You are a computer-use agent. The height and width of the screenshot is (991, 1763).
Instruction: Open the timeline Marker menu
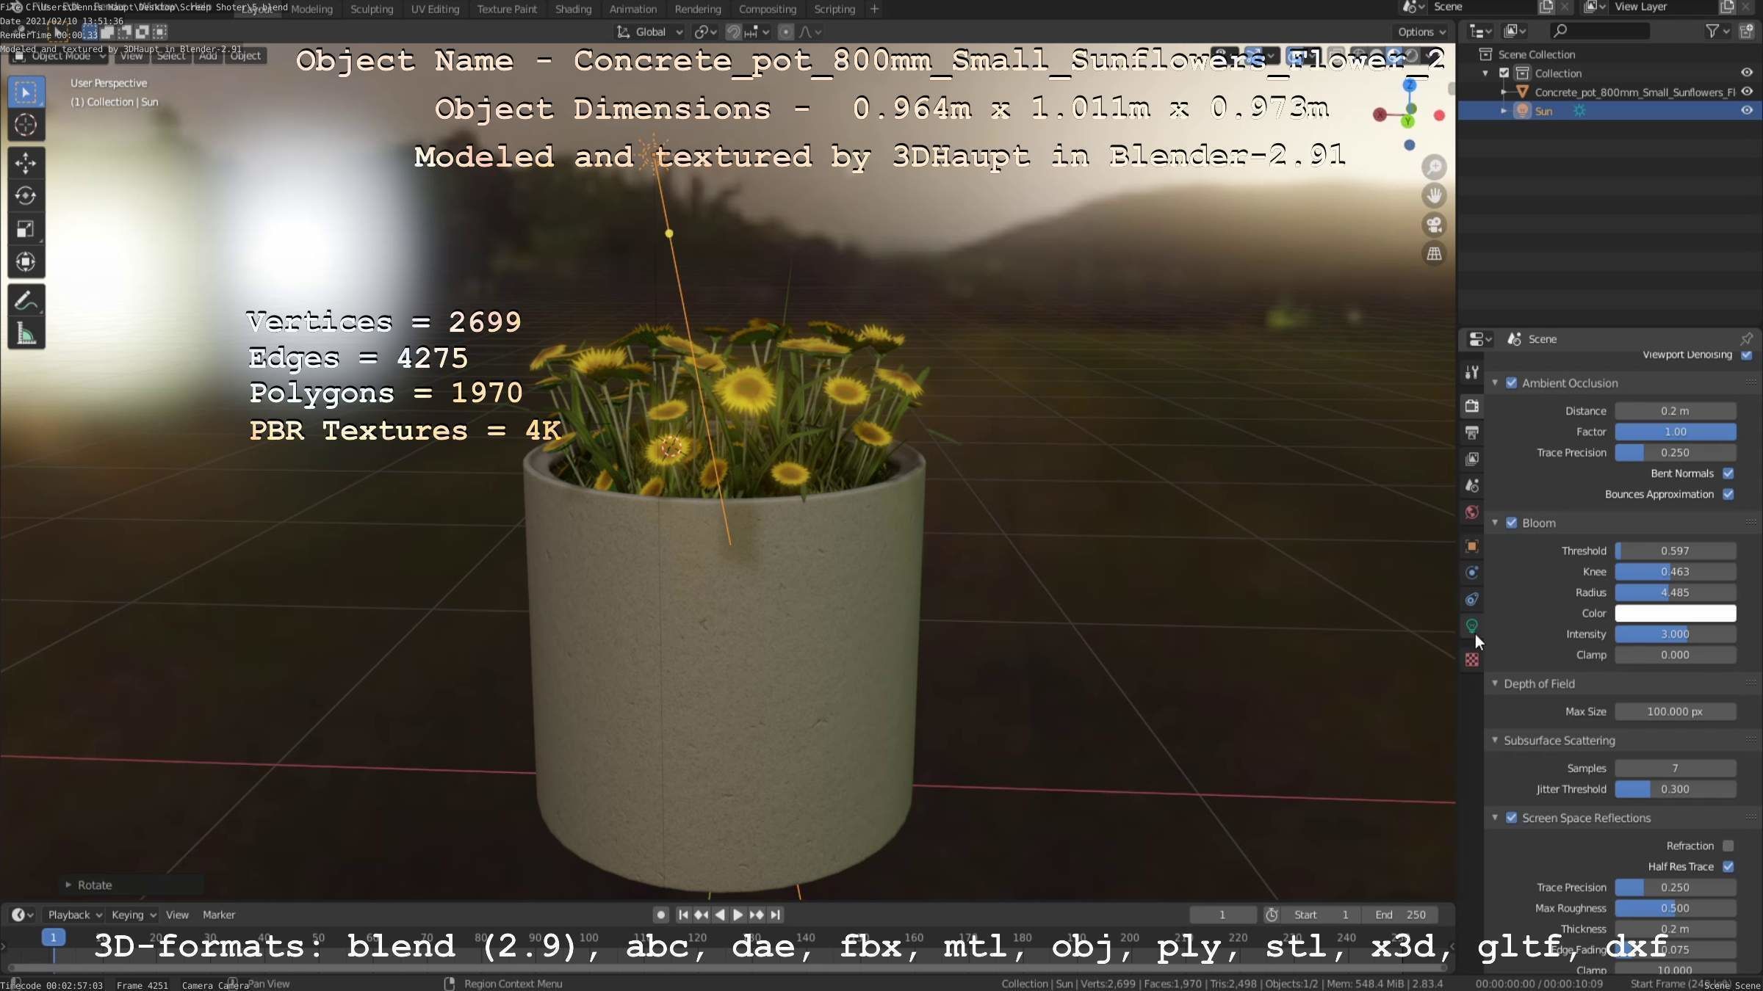tap(219, 915)
